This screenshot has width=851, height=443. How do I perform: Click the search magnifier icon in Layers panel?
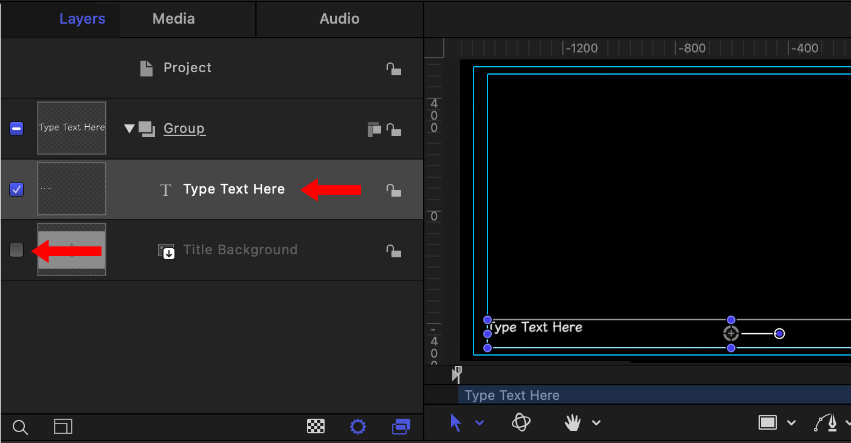tap(20, 427)
